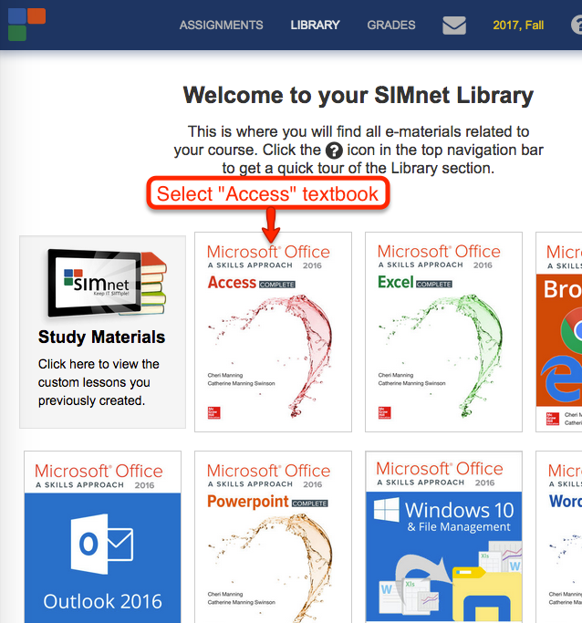Open the Word textbook cover
The image size is (582, 623).
pyautogui.click(x=559, y=536)
